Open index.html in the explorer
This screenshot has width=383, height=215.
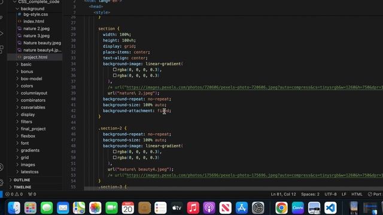[34, 21]
